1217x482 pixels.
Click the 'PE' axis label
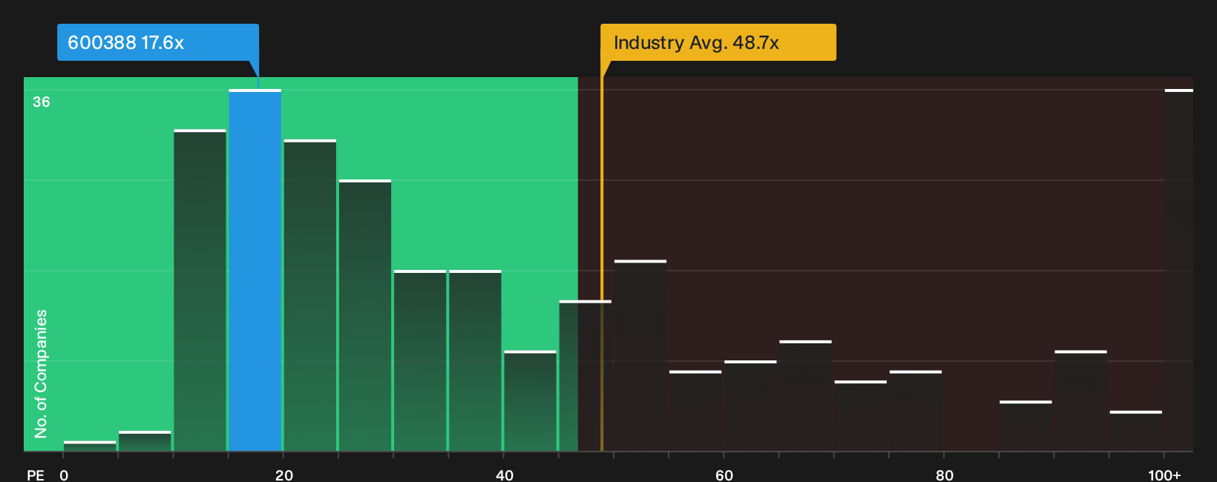[x=36, y=475]
